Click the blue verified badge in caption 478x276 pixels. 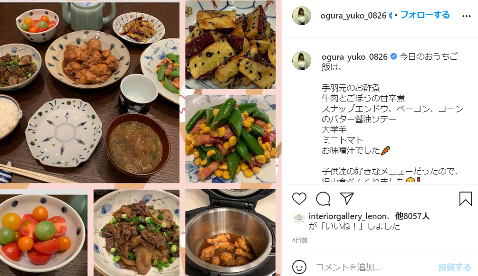393,56
